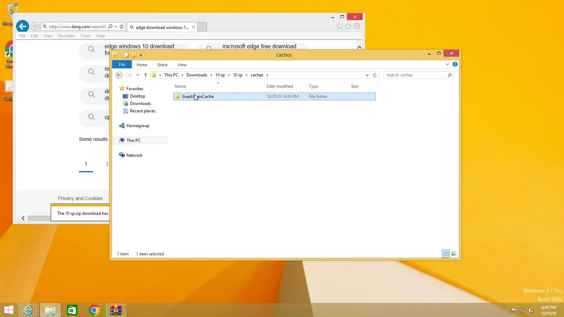The height and width of the screenshot is (317, 564).
Task: Click the up arrow of IE vertical scrollbar
Action: pos(359,47)
